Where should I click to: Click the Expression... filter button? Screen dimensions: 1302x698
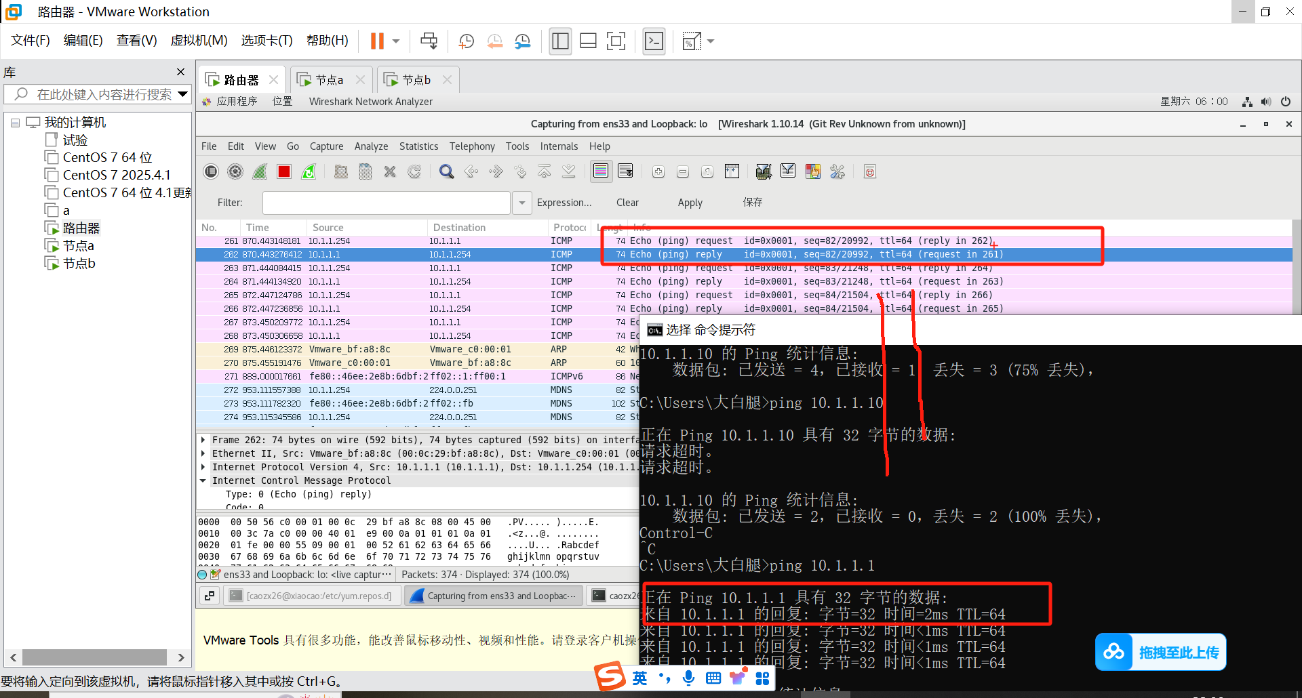point(564,203)
